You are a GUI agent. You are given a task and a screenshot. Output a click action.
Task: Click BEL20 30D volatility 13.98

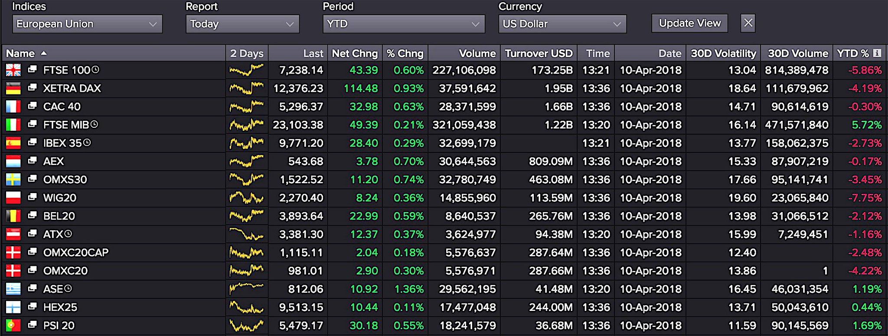742,216
